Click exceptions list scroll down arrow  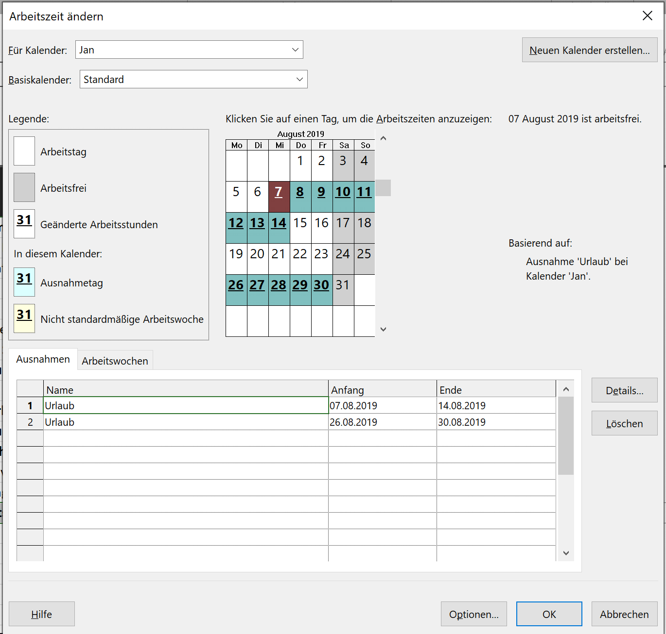(x=566, y=553)
